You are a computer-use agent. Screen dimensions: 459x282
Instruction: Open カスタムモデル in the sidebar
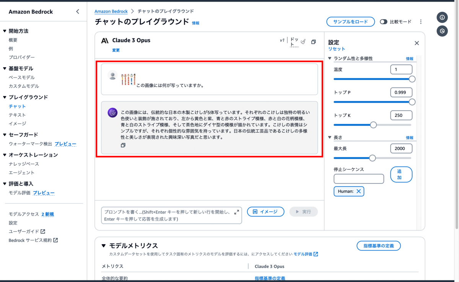24,86
